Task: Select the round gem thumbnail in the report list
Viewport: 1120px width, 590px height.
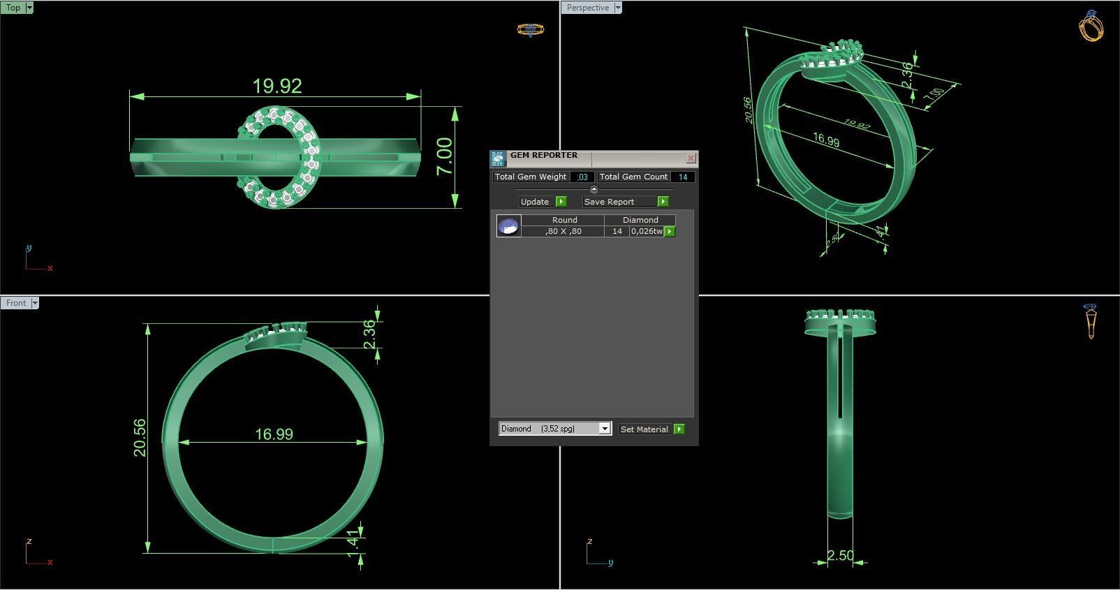Action: click(508, 226)
